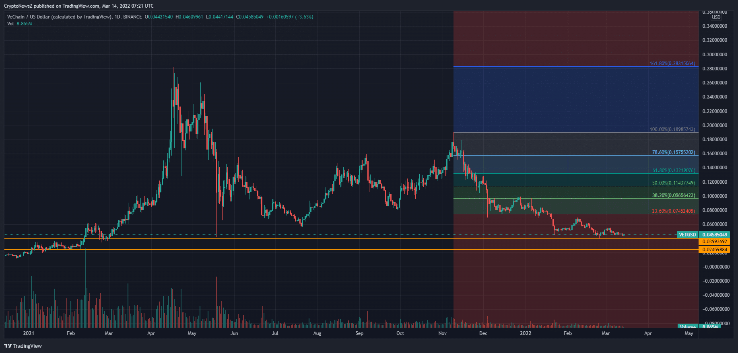Click the 2021 label on the time axis
Screen dimensions: 738x353
[x=29, y=333]
